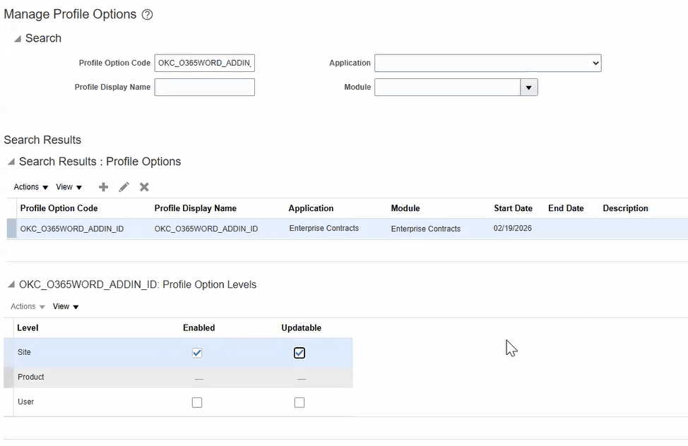Add a new profile option with plus icon
688x446 pixels.
(104, 187)
